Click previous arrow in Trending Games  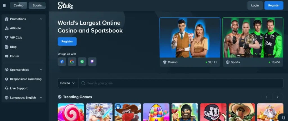coord(267,97)
